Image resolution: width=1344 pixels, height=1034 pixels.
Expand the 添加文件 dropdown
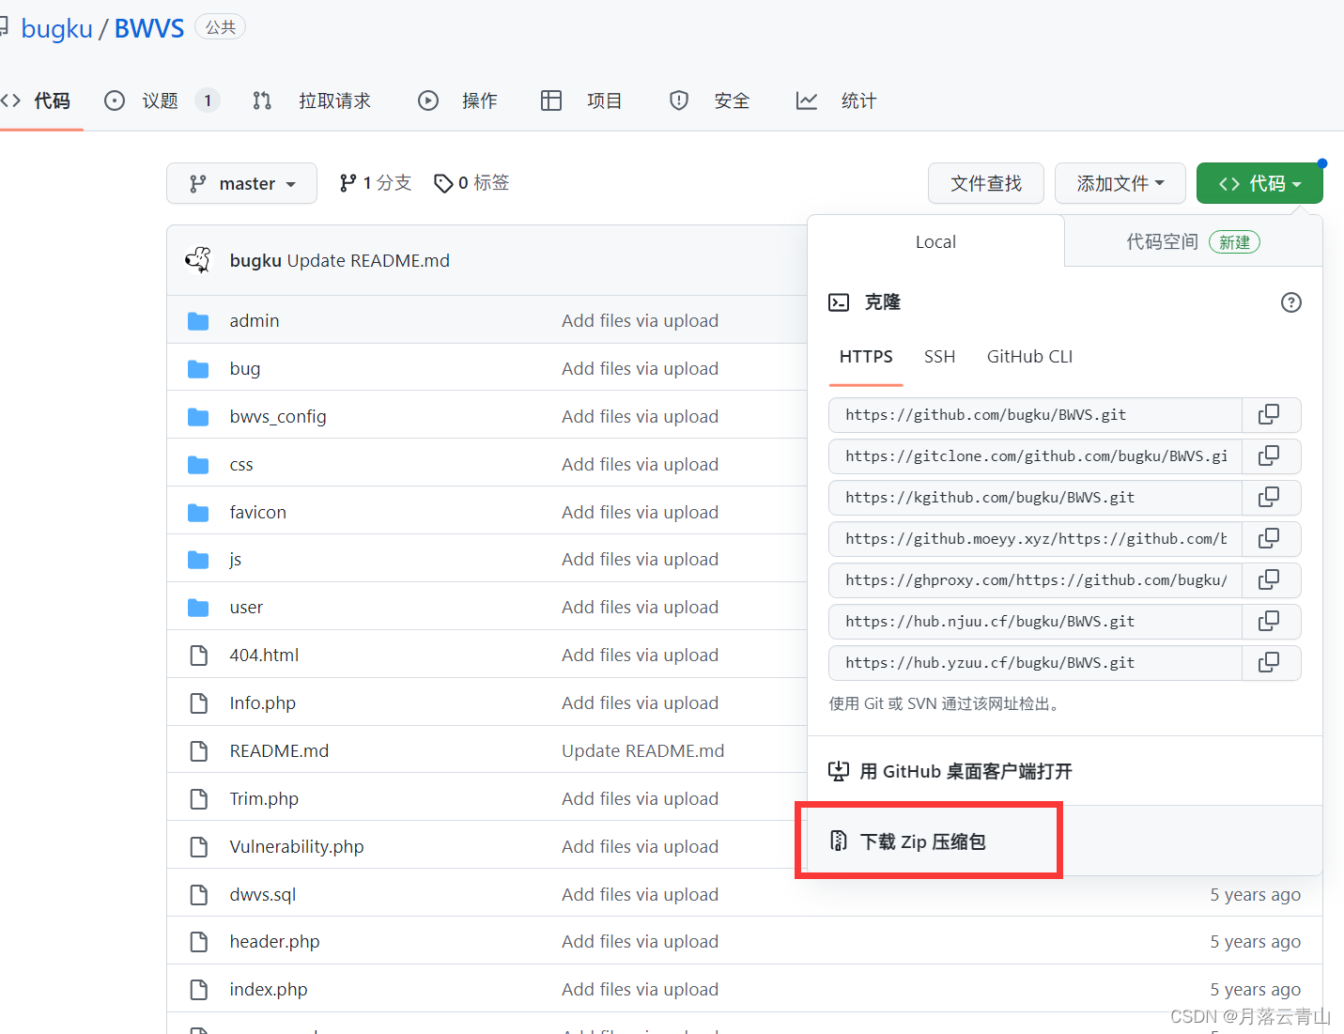[1120, 183]
